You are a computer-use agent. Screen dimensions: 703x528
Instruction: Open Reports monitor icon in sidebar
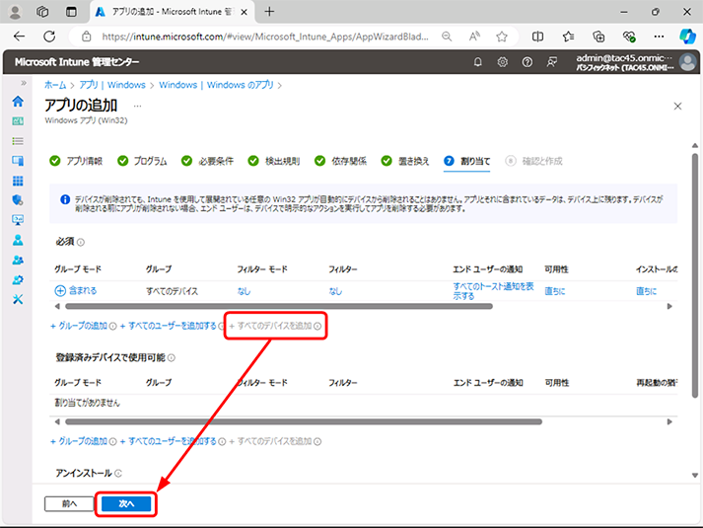click(x=18, y=220)
